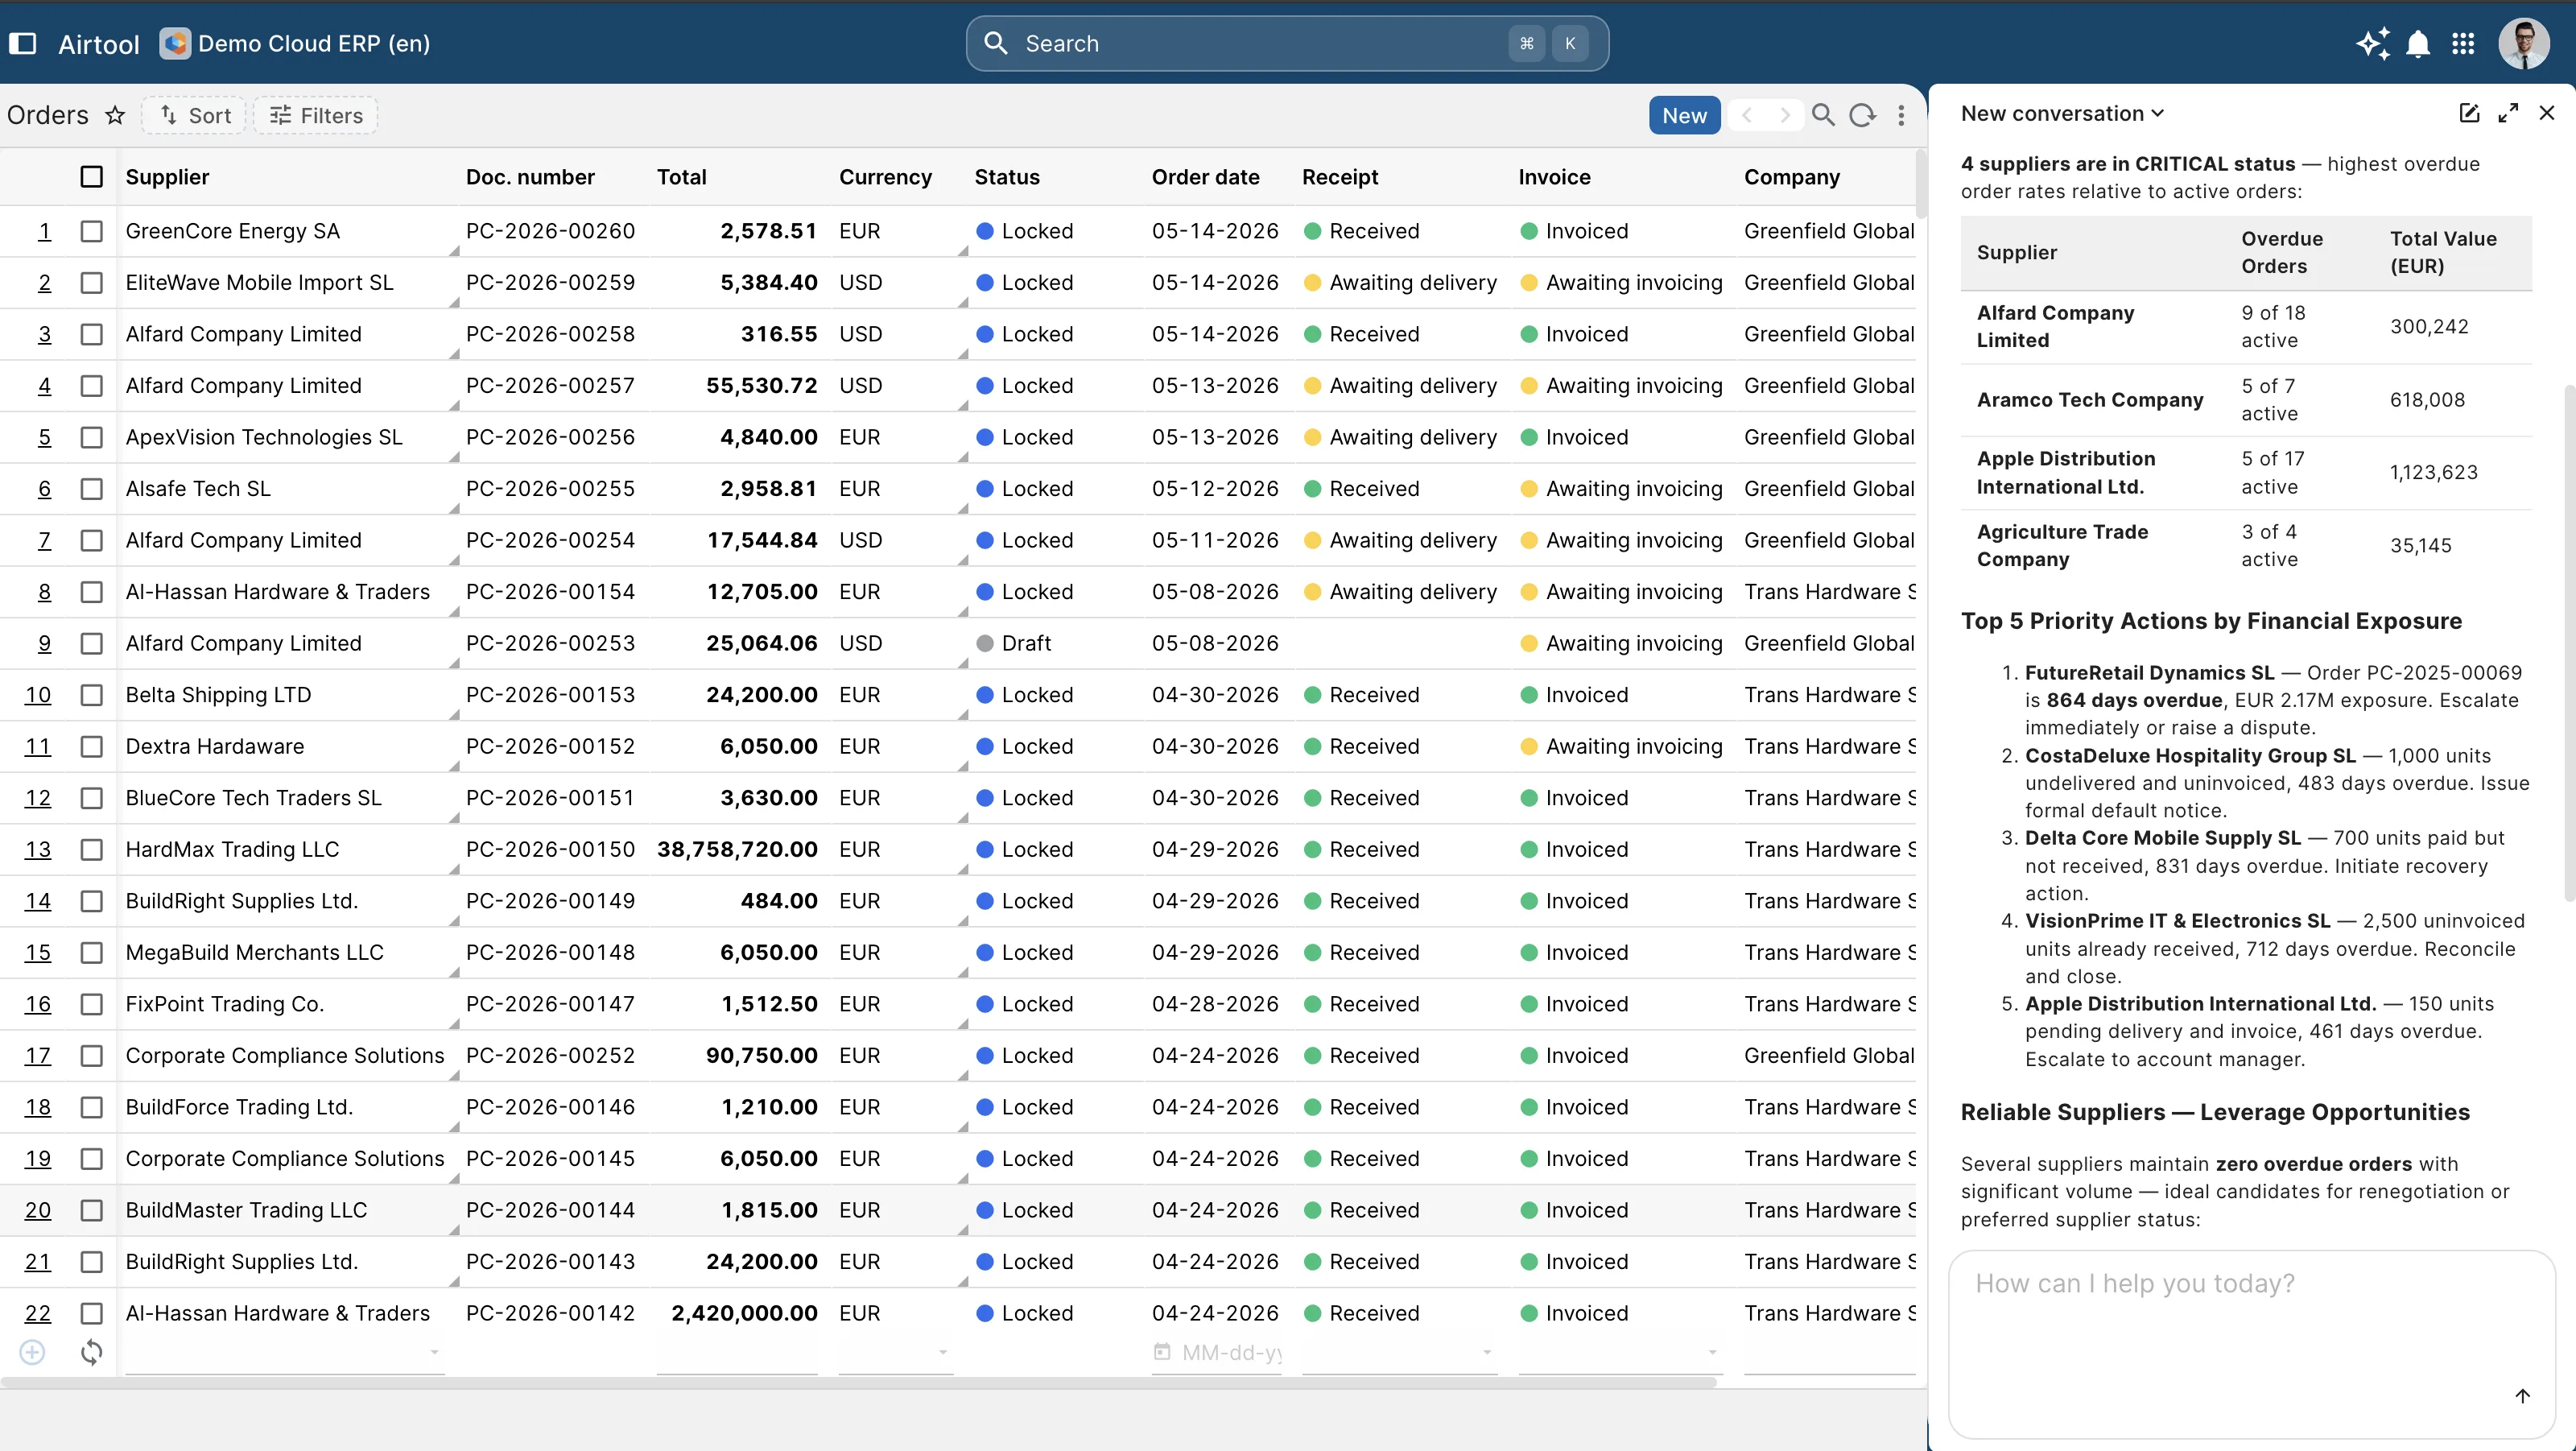This screenshot has height=1451, width=2576.
Task: Open order row number 10 link
Action: [38, 695]
